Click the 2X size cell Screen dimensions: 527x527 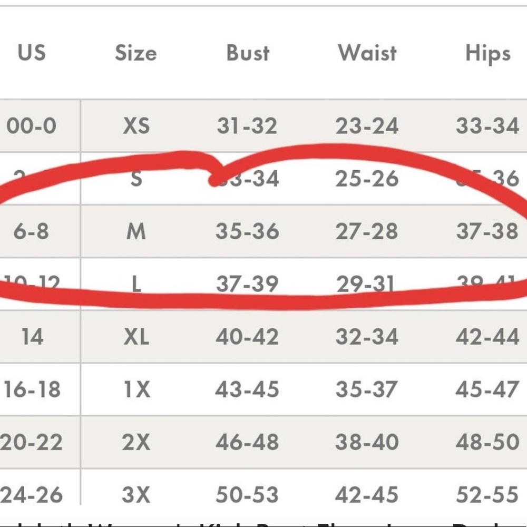136,442
